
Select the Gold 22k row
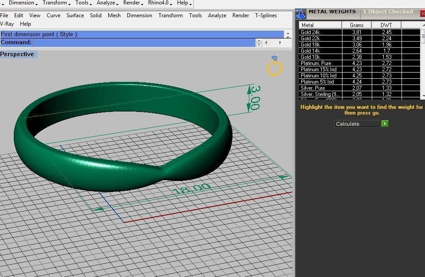360,38
